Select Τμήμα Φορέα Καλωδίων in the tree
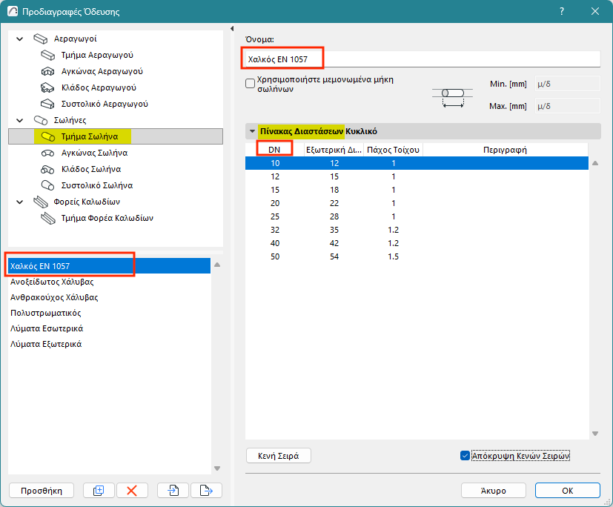This screenshot has height=507, width=613. click(107, 218)
